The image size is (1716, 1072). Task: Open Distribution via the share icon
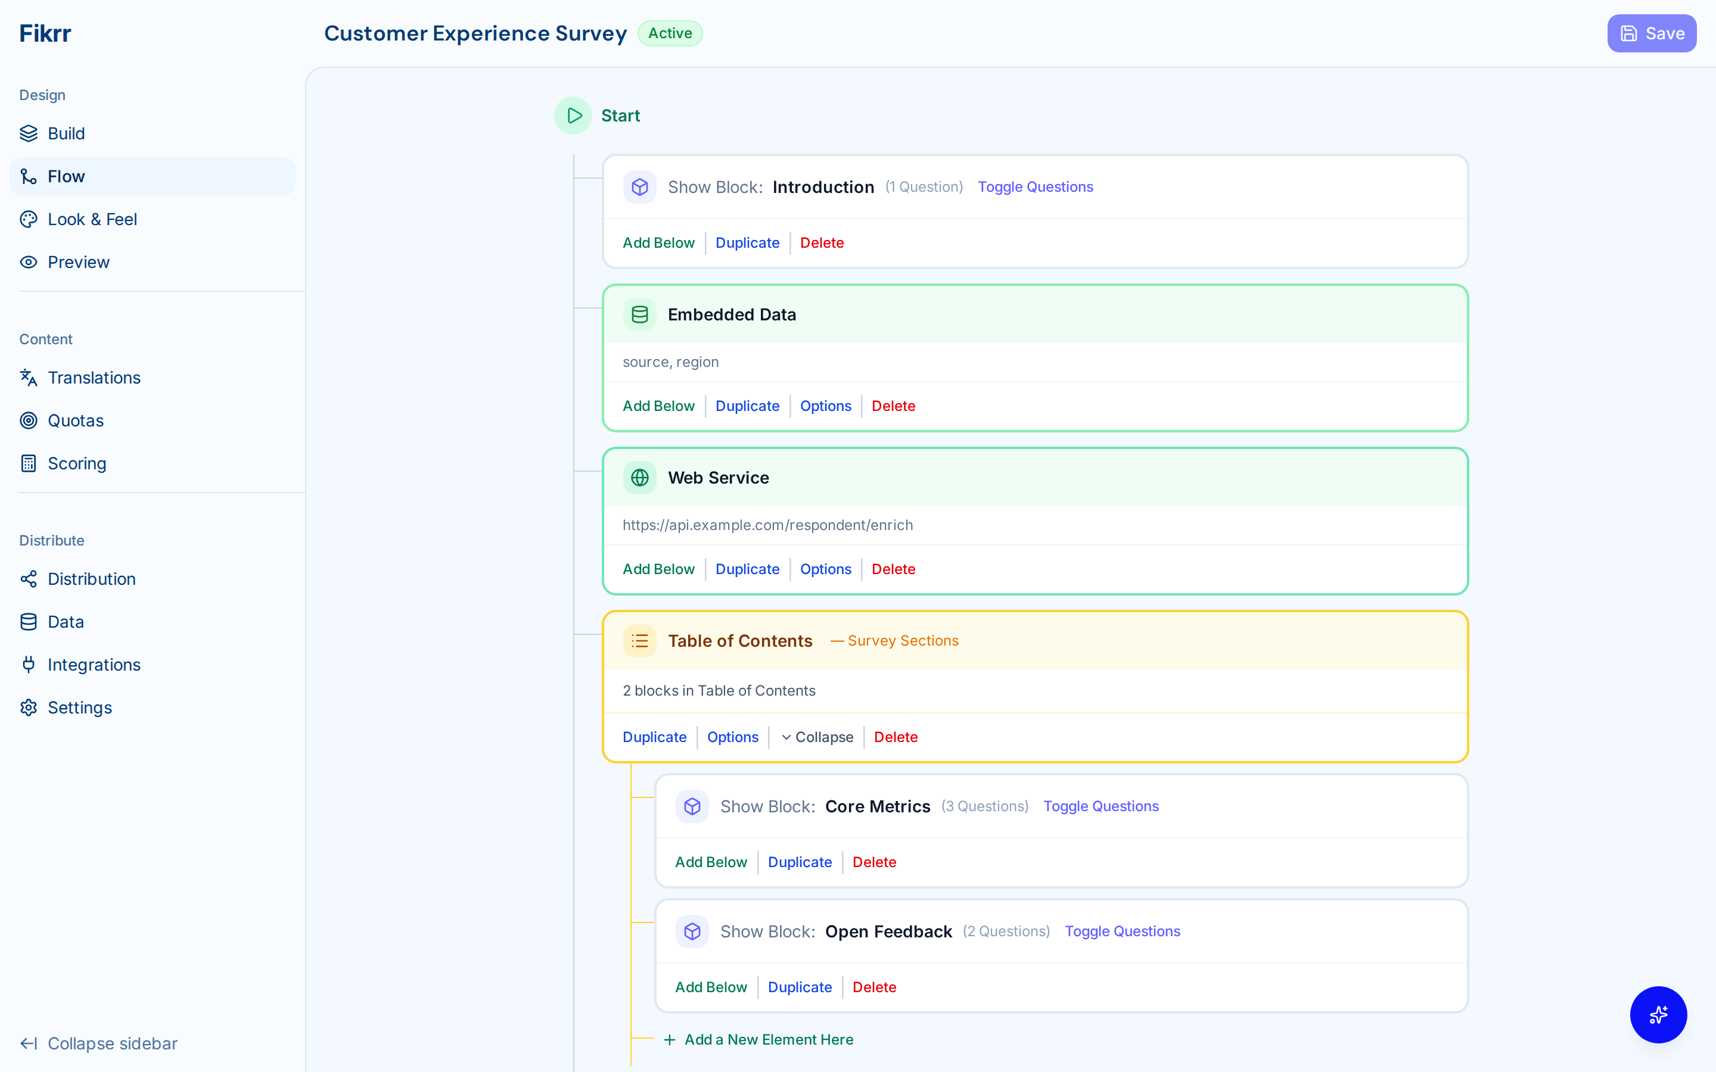pyautogui.click(x=29, y=578)
